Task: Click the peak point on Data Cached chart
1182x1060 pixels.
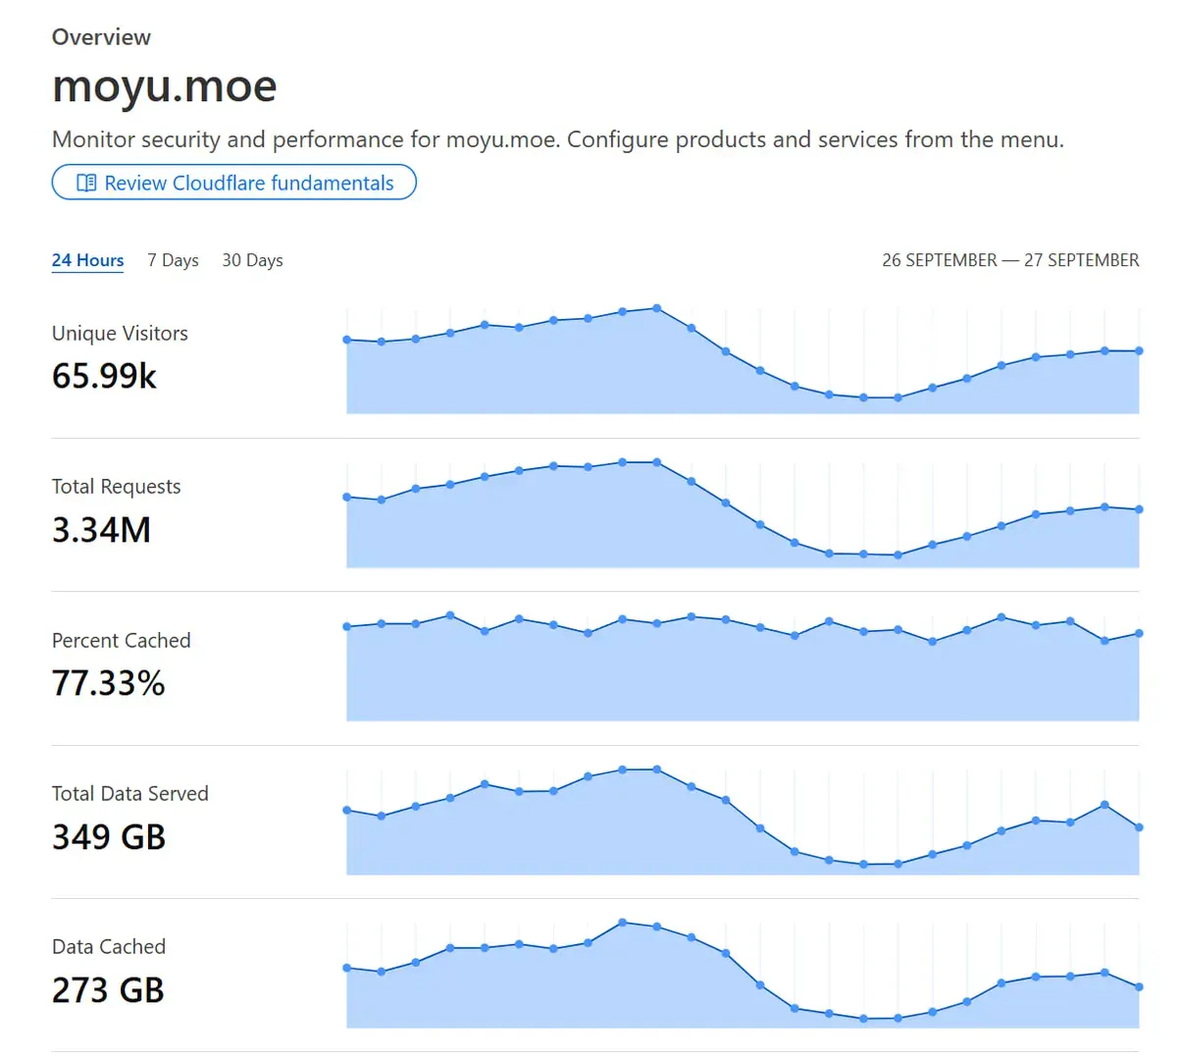Action: pyautogui.click(x=622, y=923)
